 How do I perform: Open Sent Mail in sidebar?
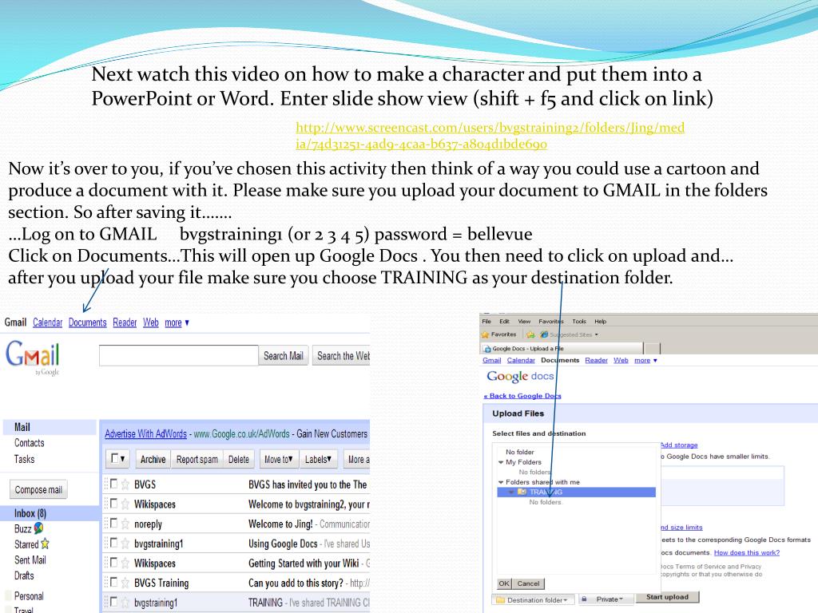pyautogui.click(x=30, y=560)
